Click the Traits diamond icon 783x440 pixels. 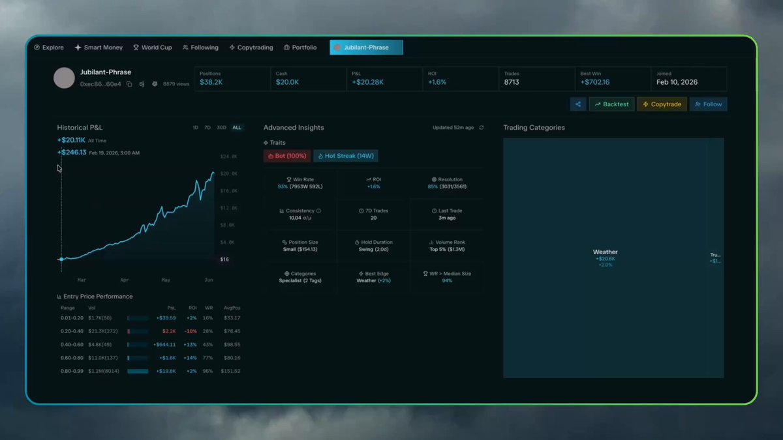tap(266, 143)
